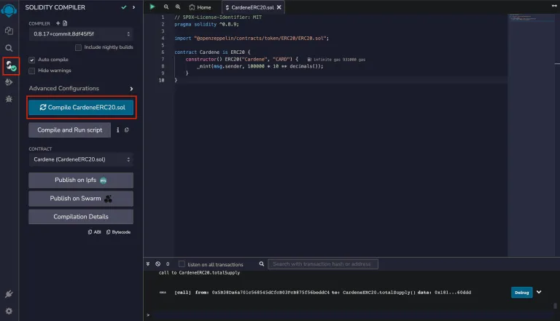
Task: Open Compilation Details
Action: tap(81, 217)
